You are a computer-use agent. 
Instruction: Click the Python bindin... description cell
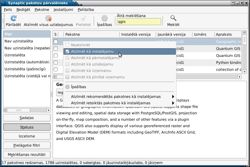[x=228, y=63]
